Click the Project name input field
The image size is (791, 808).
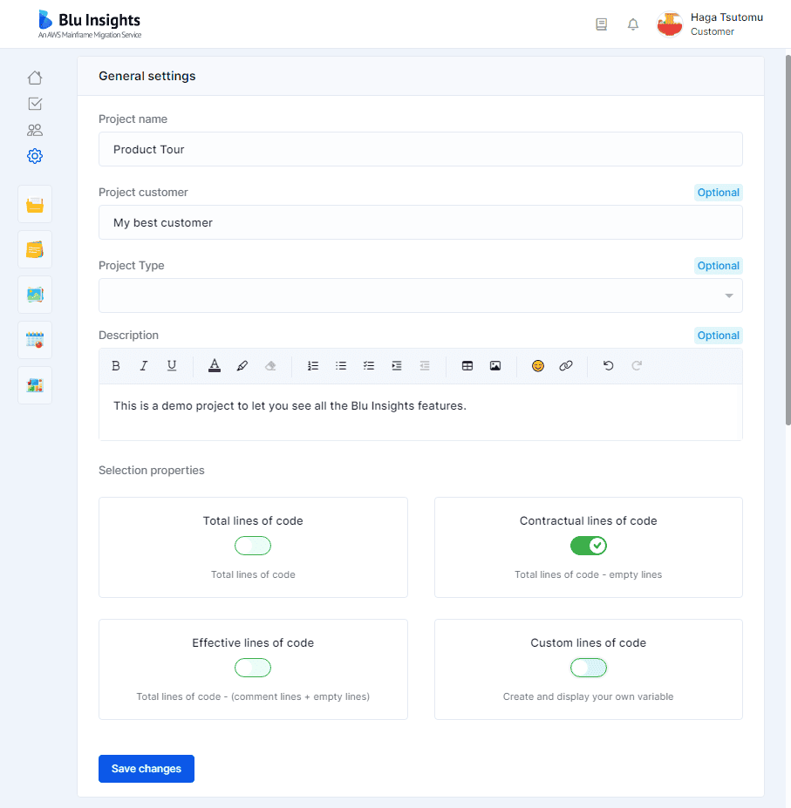(x=420, y=149)
